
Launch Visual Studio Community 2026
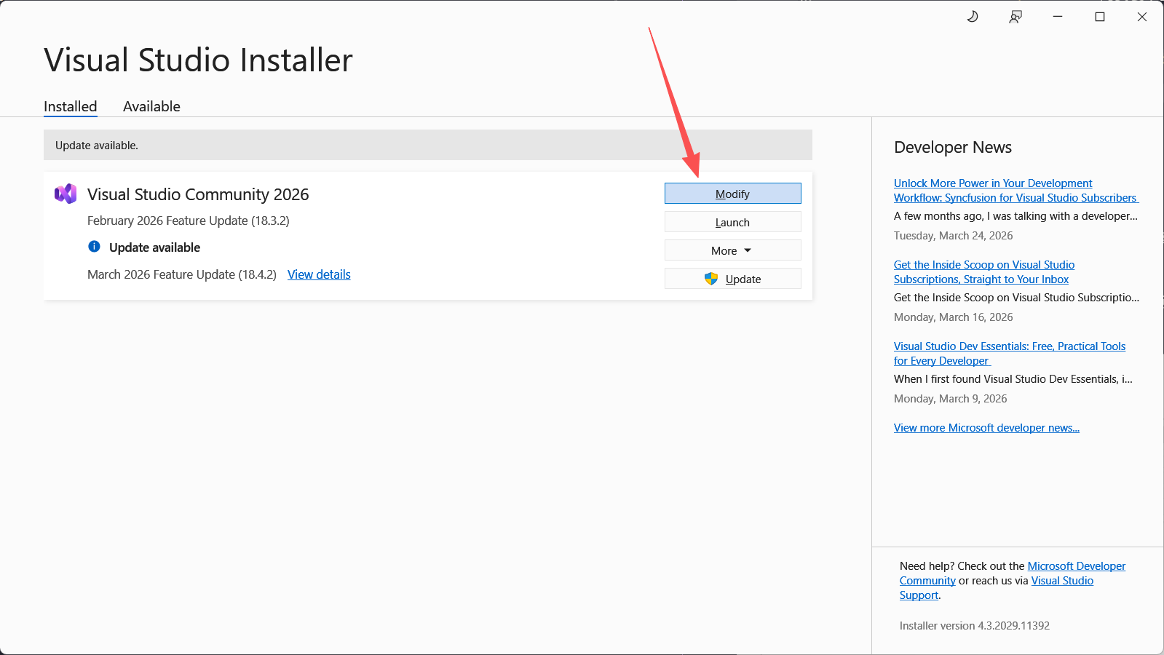(x=732, y=222)
